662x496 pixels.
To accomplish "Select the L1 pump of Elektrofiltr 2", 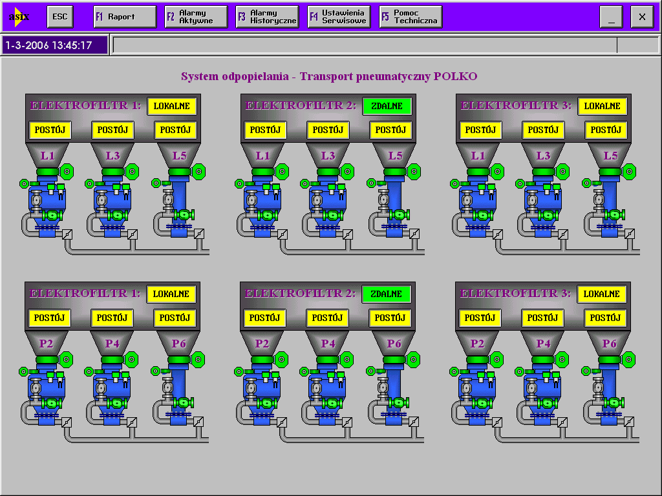I will 262,207.
